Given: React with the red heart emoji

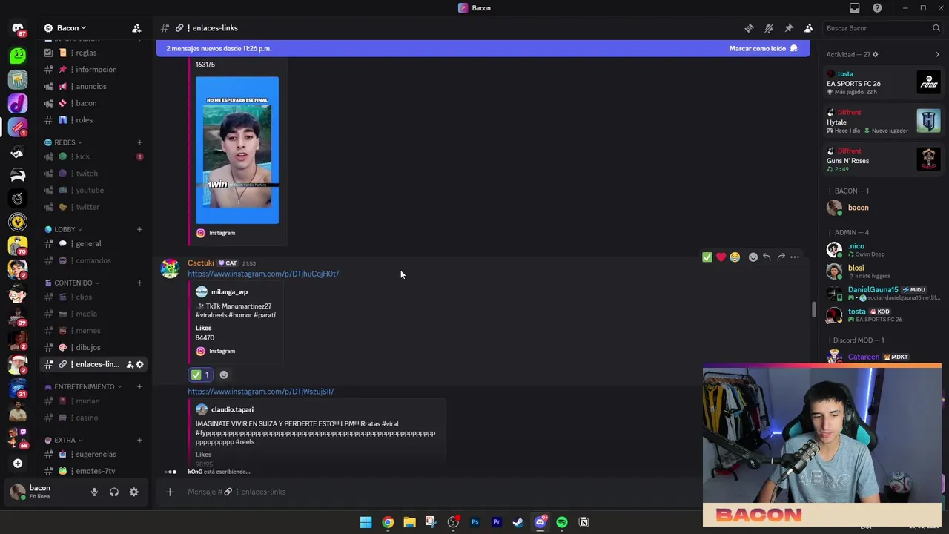Looking at the screenshot, I should pos(721,257).
